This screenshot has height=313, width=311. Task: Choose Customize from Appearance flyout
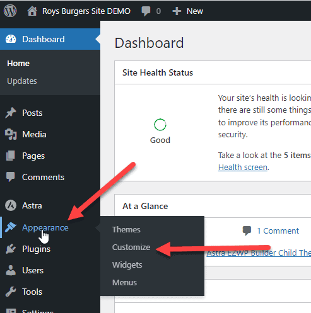pos(131,247)
